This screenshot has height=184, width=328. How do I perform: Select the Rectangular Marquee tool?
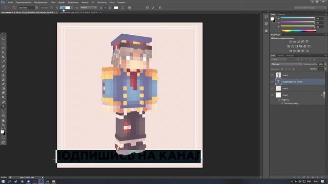3,43
